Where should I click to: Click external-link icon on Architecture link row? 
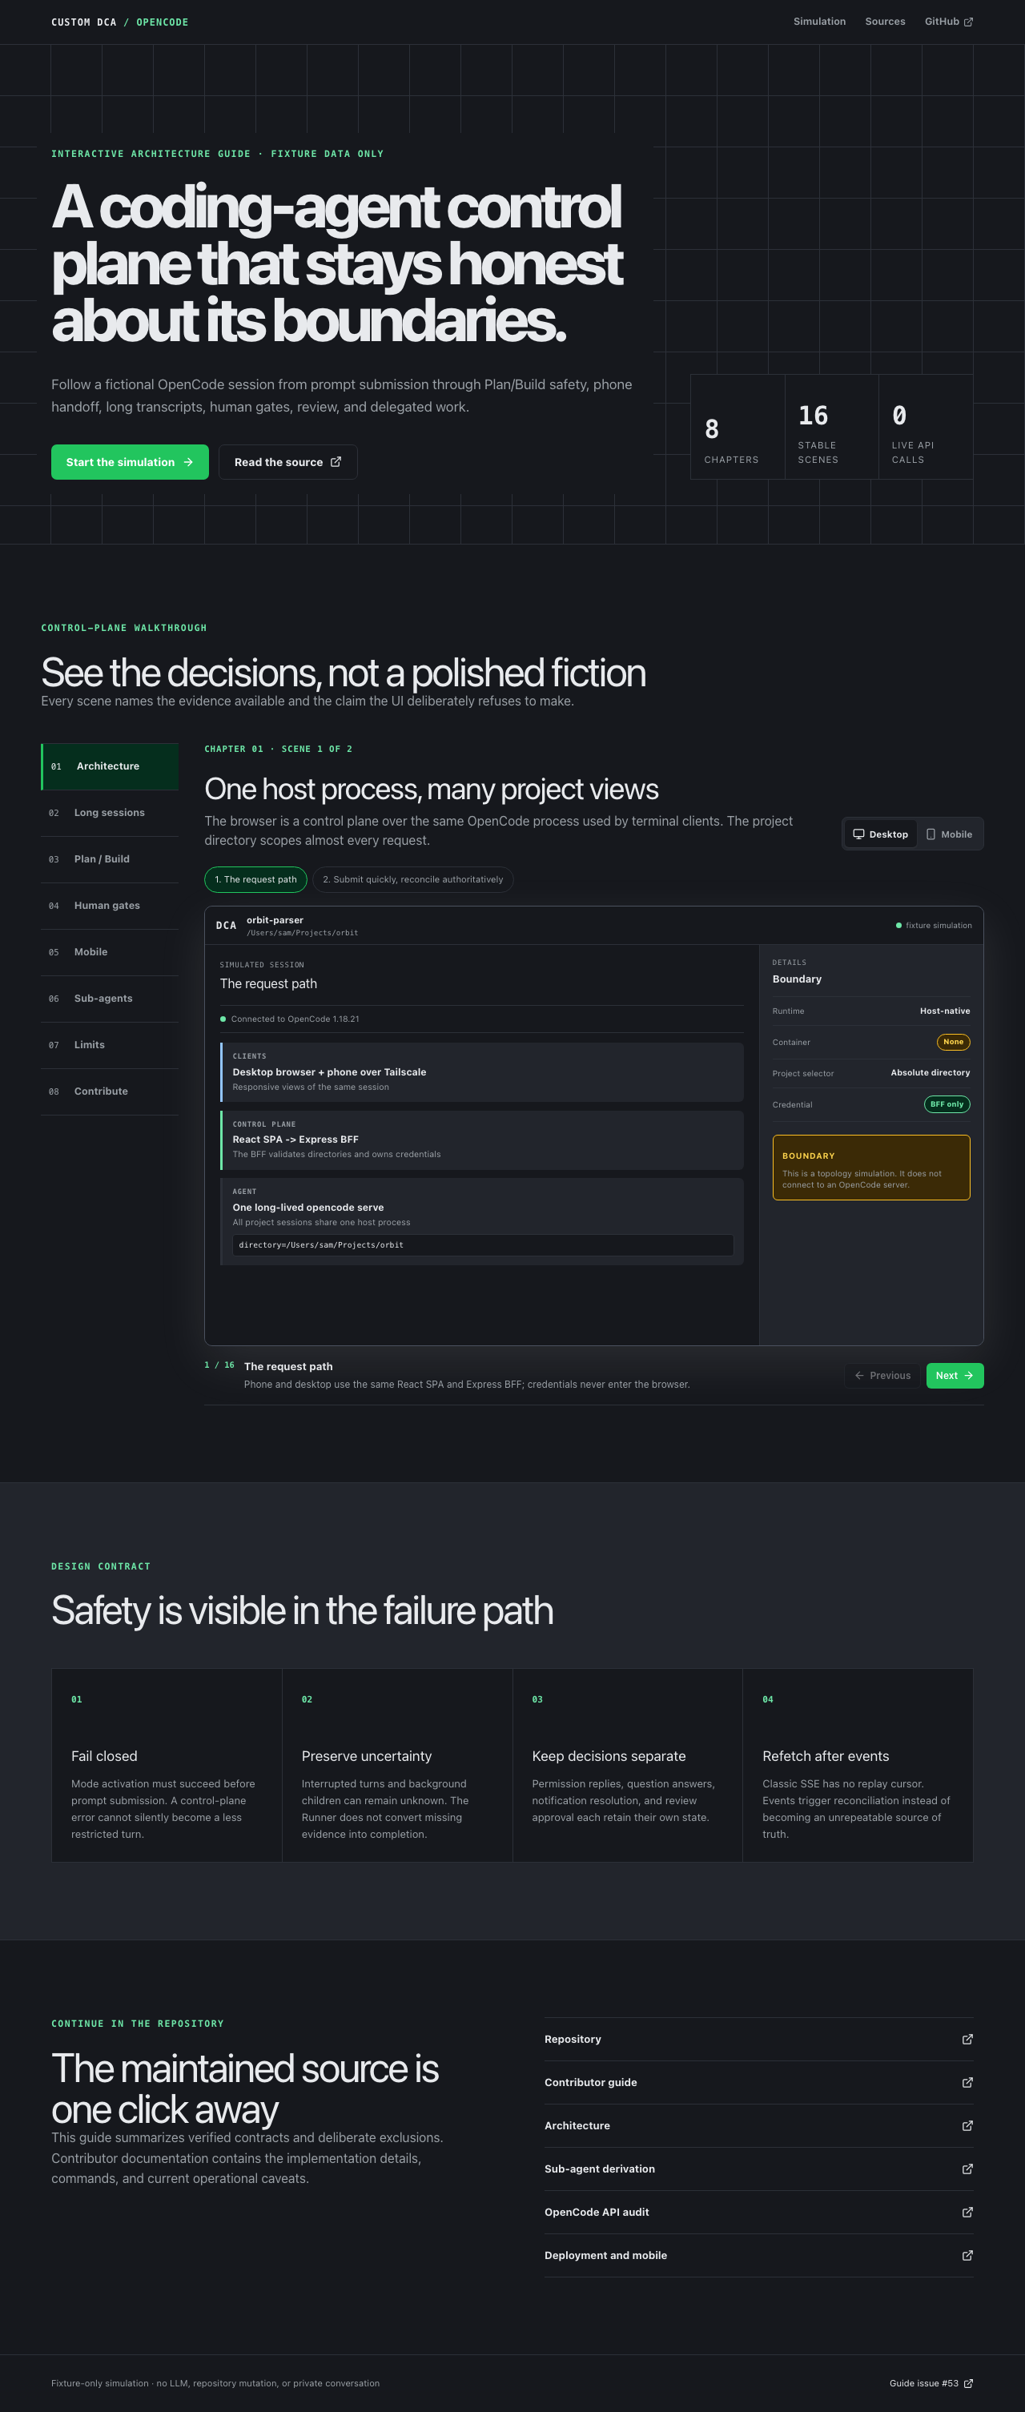(967, 2125)
